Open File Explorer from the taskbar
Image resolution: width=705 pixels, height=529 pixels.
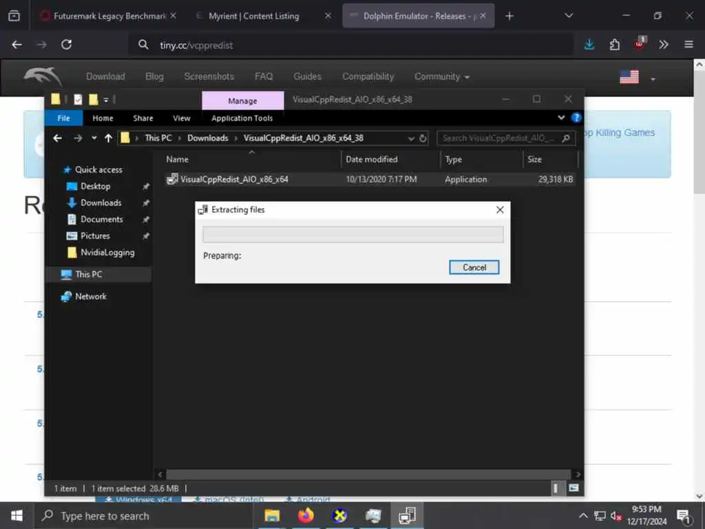pos(272,515)
